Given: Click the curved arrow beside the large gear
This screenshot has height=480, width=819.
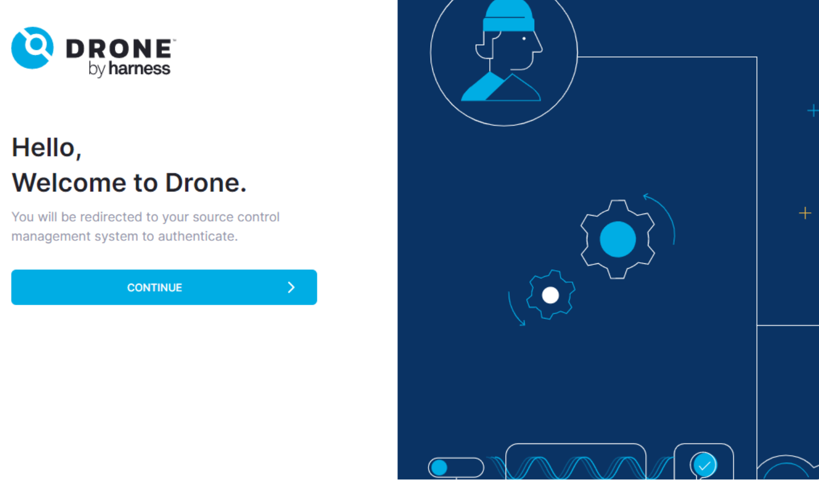Looking at the screenshot, I should point(663,214).
